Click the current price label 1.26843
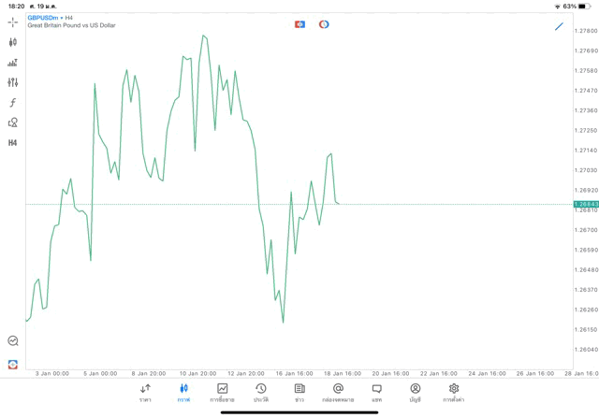Screen dimensions: 599x418 586,204
